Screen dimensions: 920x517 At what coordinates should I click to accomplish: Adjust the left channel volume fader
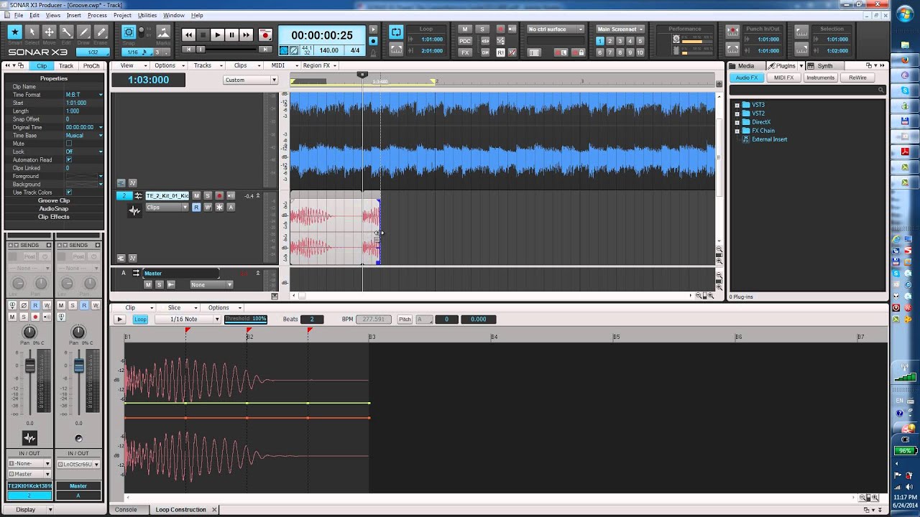(x=29, y=366)
